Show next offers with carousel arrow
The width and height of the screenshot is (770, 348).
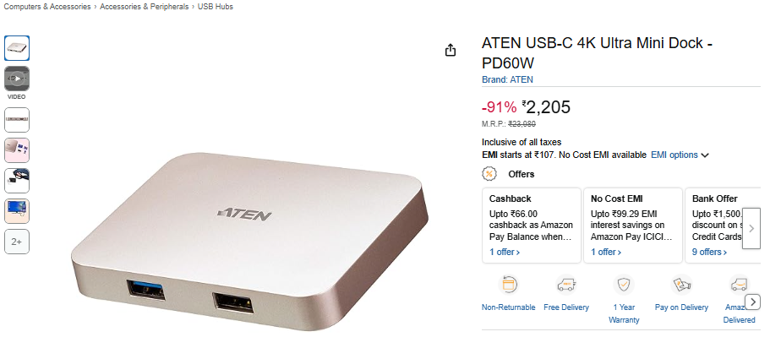click(x=751, y=228)
